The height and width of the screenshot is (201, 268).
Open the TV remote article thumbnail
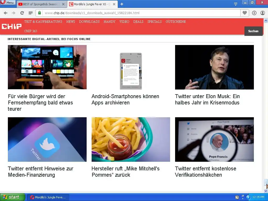tap(47, 67)
